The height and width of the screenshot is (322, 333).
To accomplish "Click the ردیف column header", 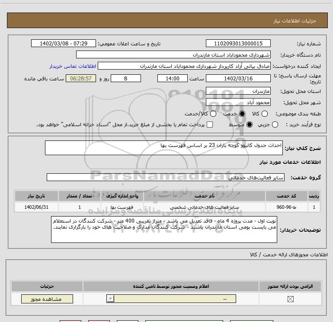I will pyautogui.click(x=314, y=196).
